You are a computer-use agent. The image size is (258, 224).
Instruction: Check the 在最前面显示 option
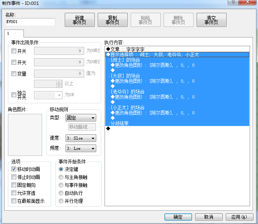coord(14,201)
